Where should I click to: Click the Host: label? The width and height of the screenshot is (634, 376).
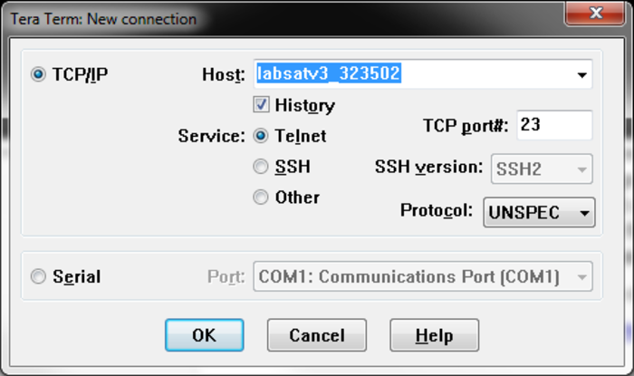223,74
